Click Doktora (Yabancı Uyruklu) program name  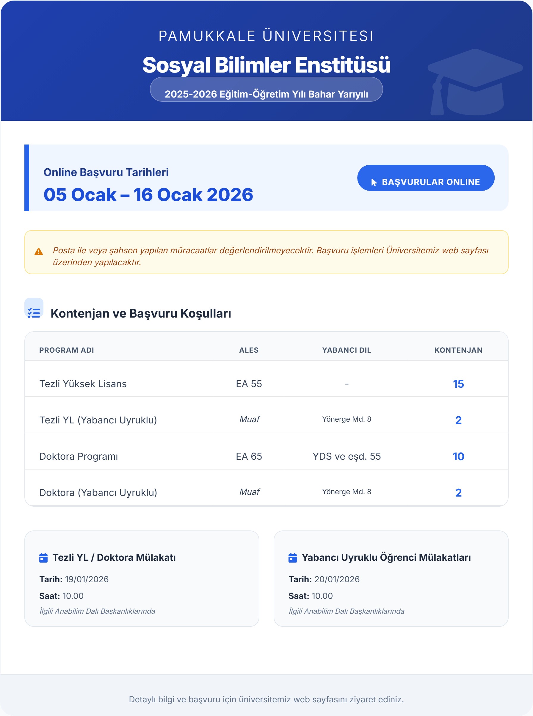[x=98, y=492]
